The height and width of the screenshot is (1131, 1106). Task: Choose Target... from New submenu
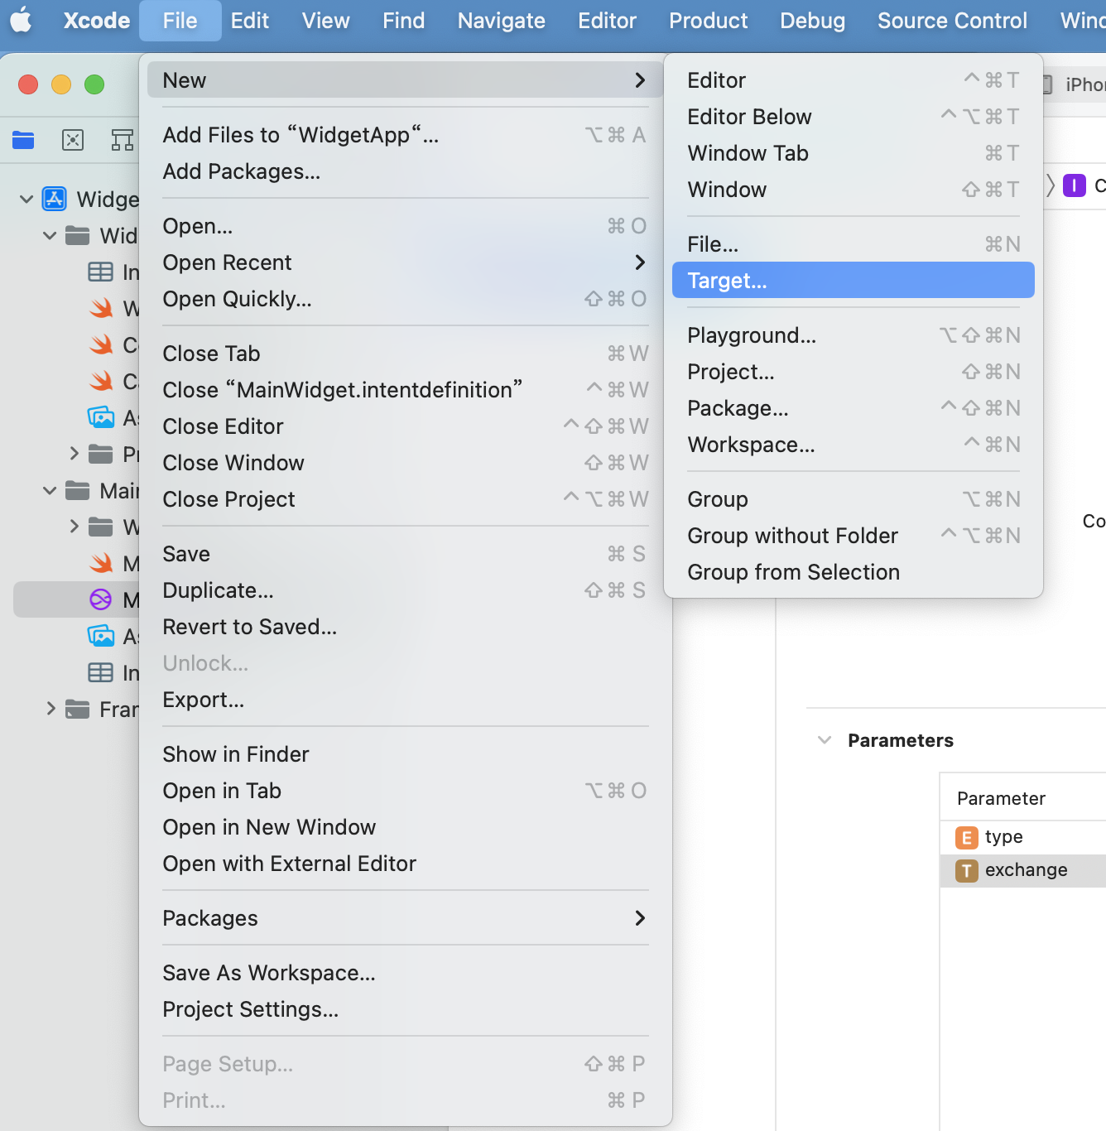pos(854,280)
